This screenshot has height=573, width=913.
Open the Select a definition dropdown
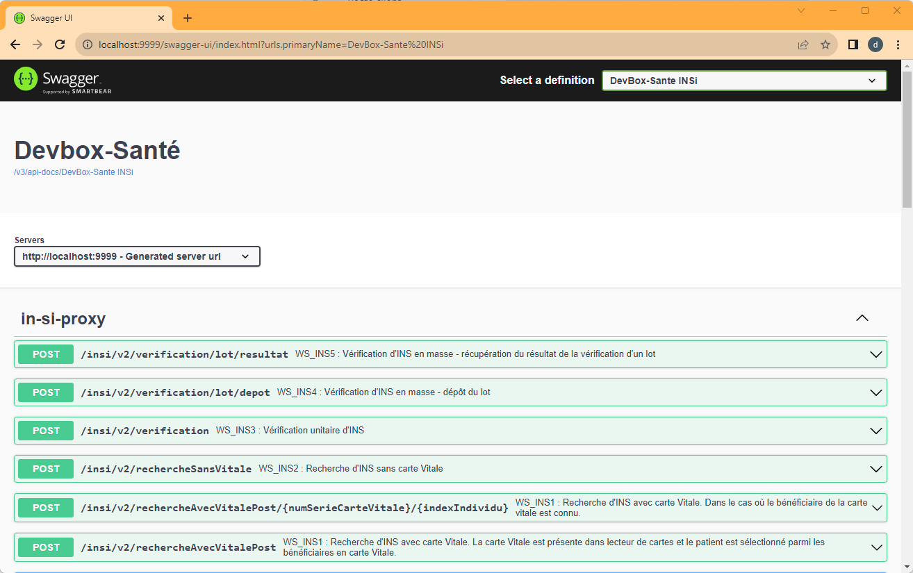click(x=744, y=81)
